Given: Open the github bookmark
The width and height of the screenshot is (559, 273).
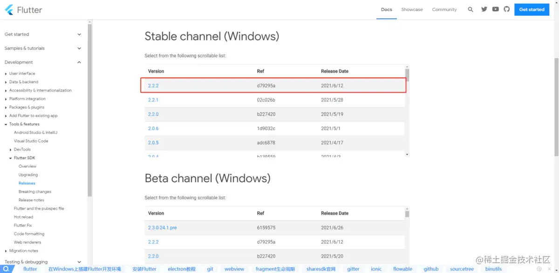Looking at the screenshot, I should click(431, 269).
